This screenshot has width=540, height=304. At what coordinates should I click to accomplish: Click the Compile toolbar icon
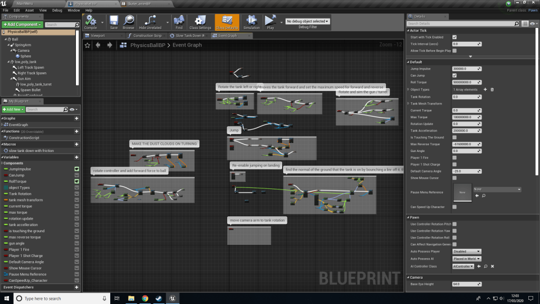(90, 21)
